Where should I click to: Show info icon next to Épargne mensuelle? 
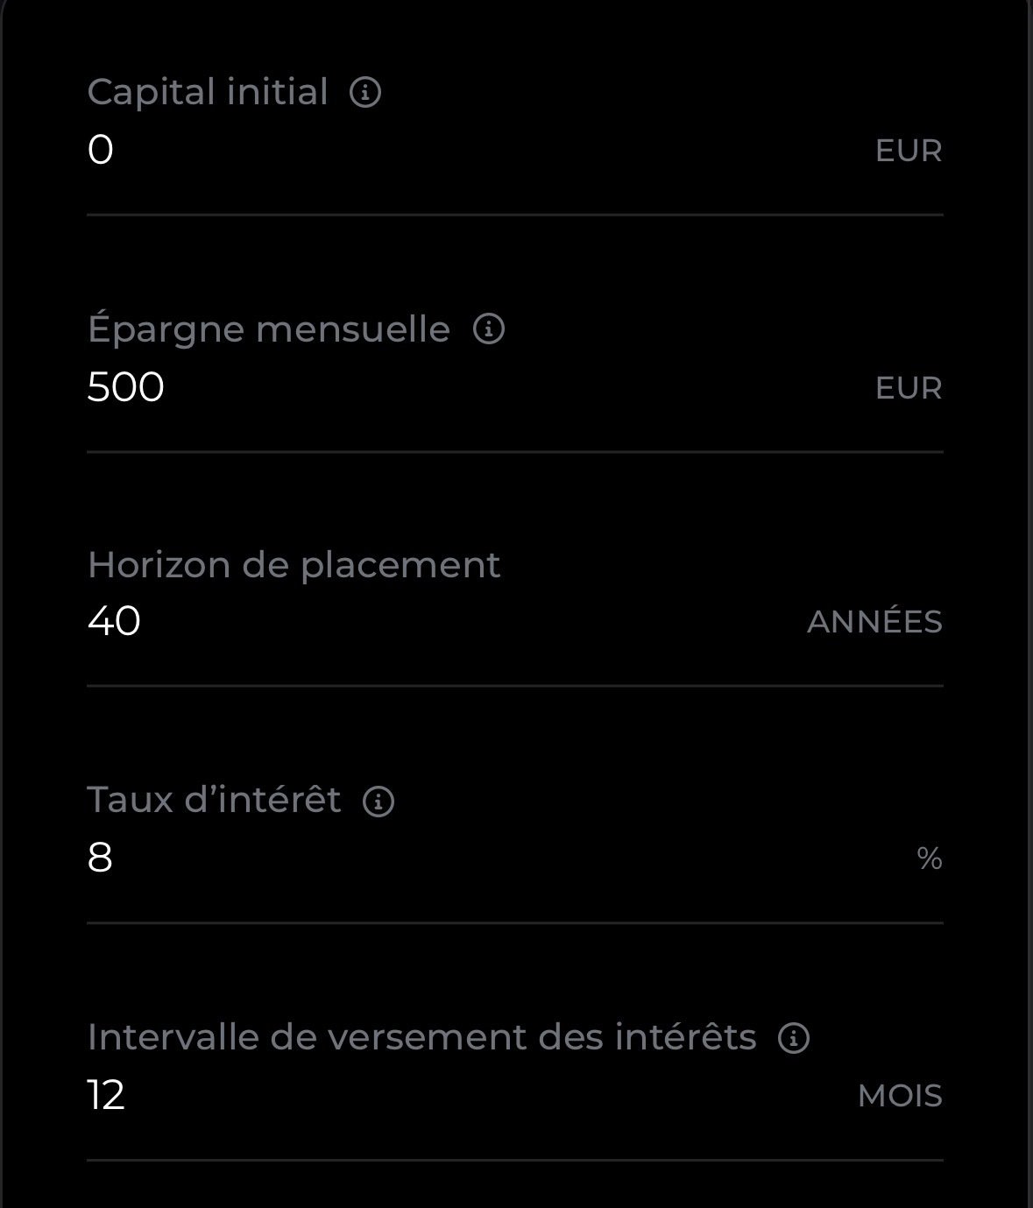pyautogui.click(x=489, y=329)
